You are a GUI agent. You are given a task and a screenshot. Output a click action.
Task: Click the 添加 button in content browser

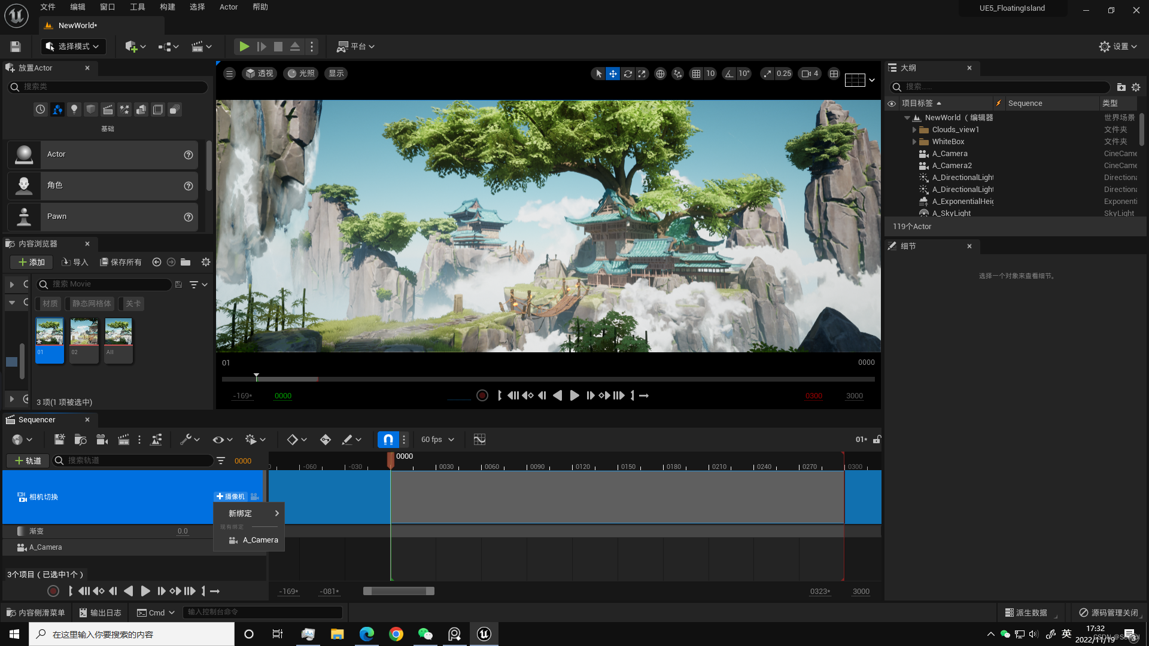[x=32, y=262]
